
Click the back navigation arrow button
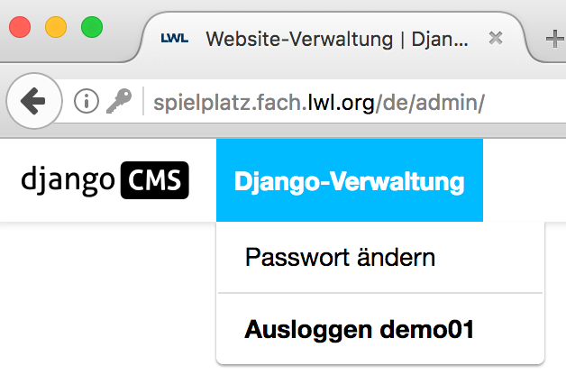pos(32,102)
